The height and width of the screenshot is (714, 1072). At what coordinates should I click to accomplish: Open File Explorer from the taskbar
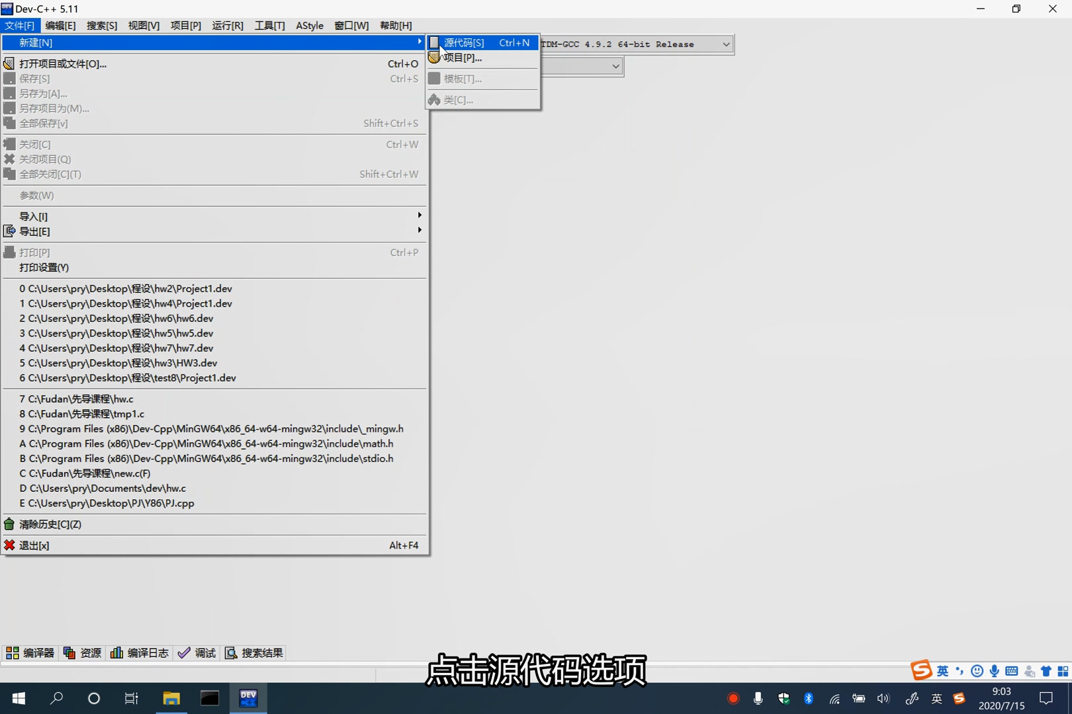point(171,698)
